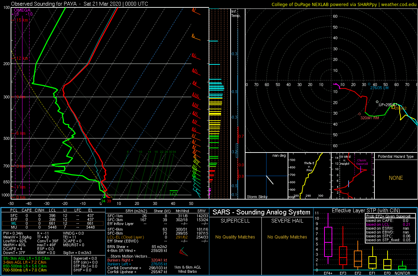Screen dimensions: 418x276
Task: Click the EF3 axis label
Action: pos(343,272)
